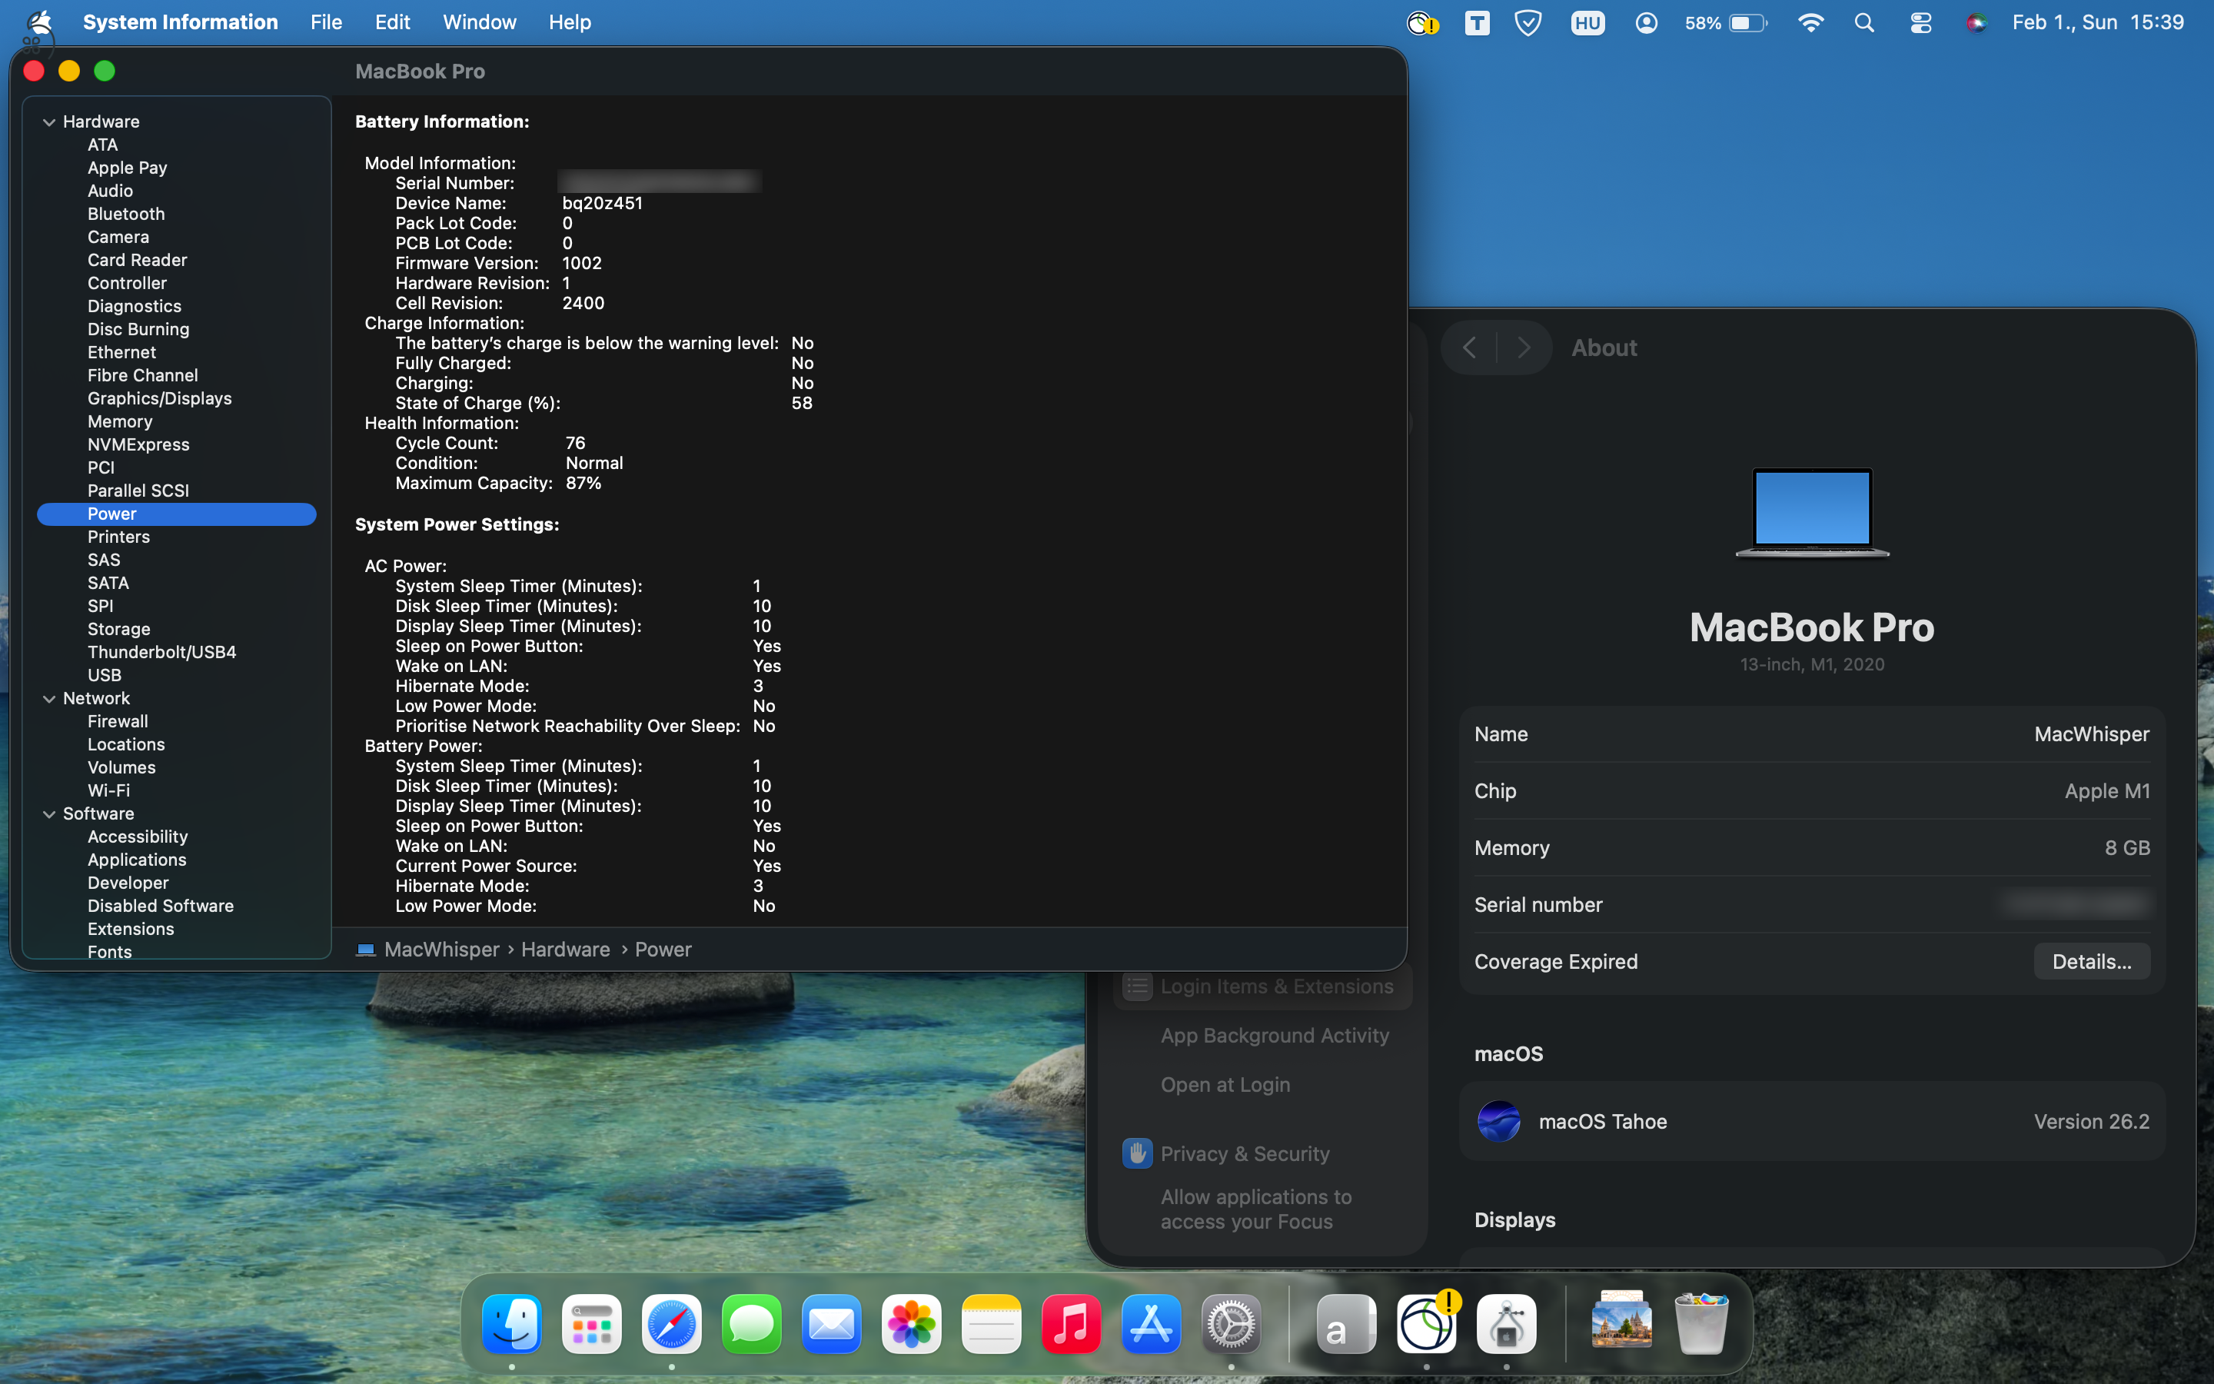
Task: Open Control Center from the menu bar
Action: click(1919, 22)
